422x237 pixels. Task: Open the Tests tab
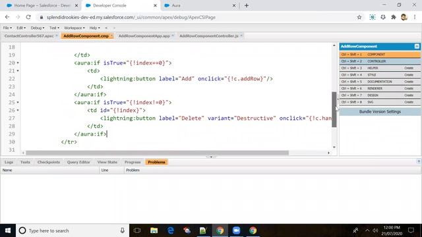[x=25, y=163]
